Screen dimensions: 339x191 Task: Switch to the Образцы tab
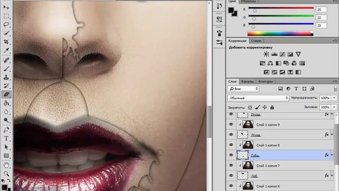(x=248, y=1)
